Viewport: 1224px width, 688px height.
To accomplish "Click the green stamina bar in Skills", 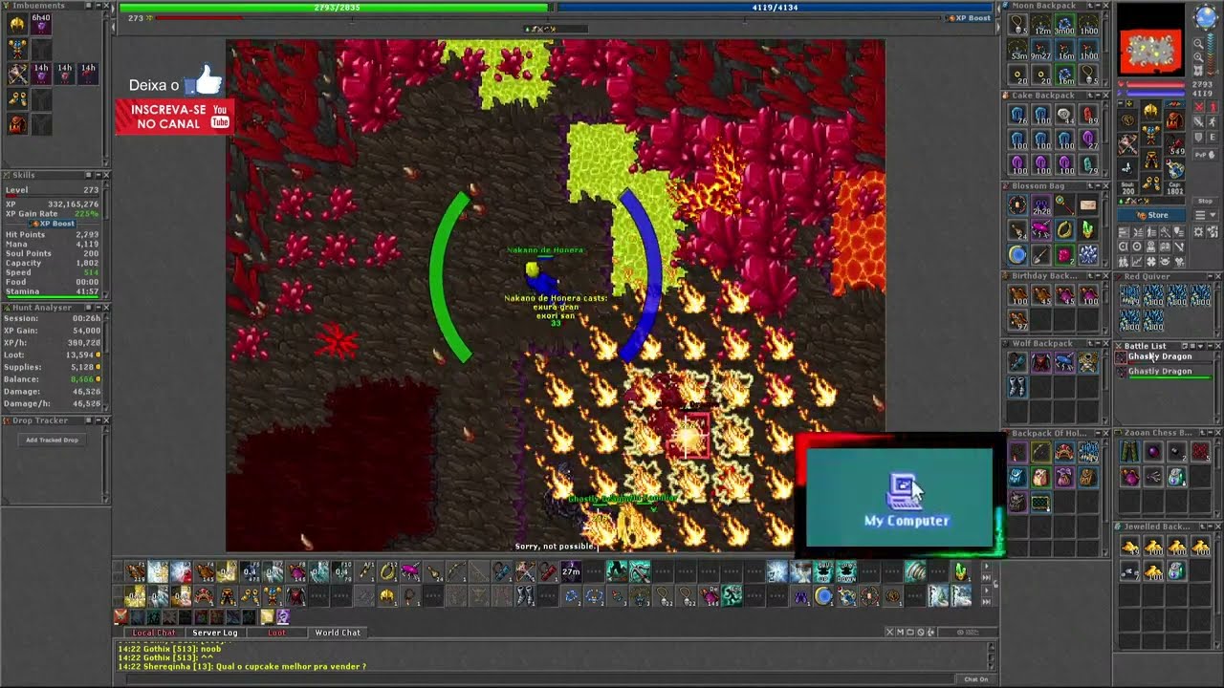I will [53, 296].
